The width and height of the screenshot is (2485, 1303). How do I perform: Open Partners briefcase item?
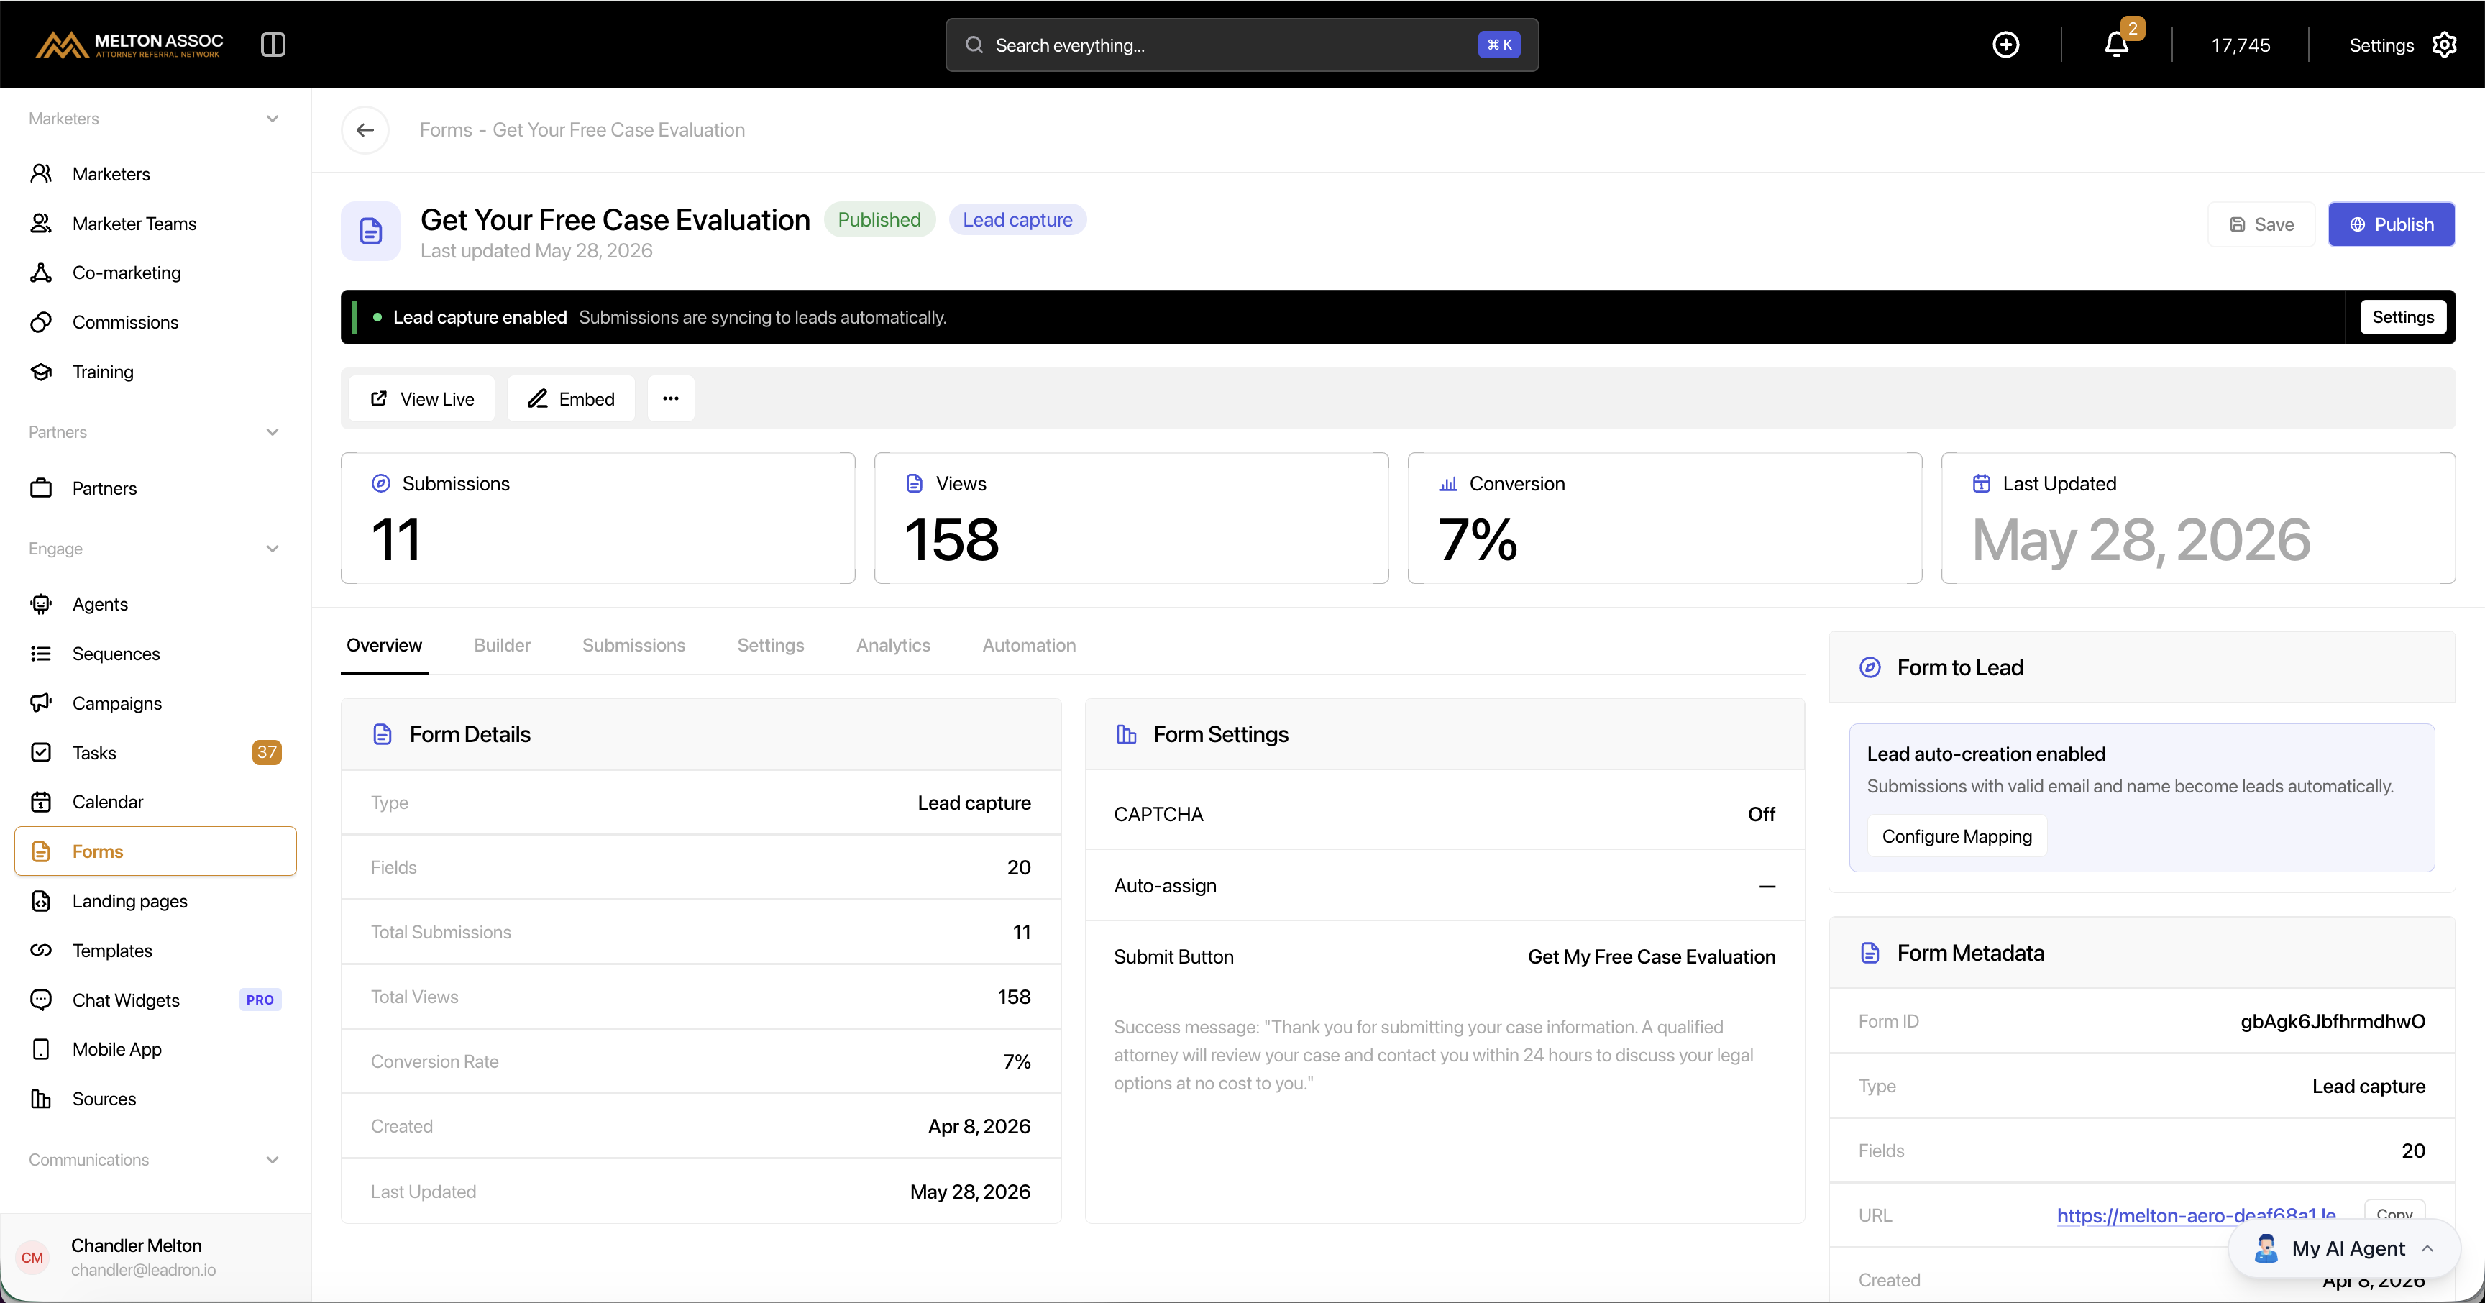(156, 488)
